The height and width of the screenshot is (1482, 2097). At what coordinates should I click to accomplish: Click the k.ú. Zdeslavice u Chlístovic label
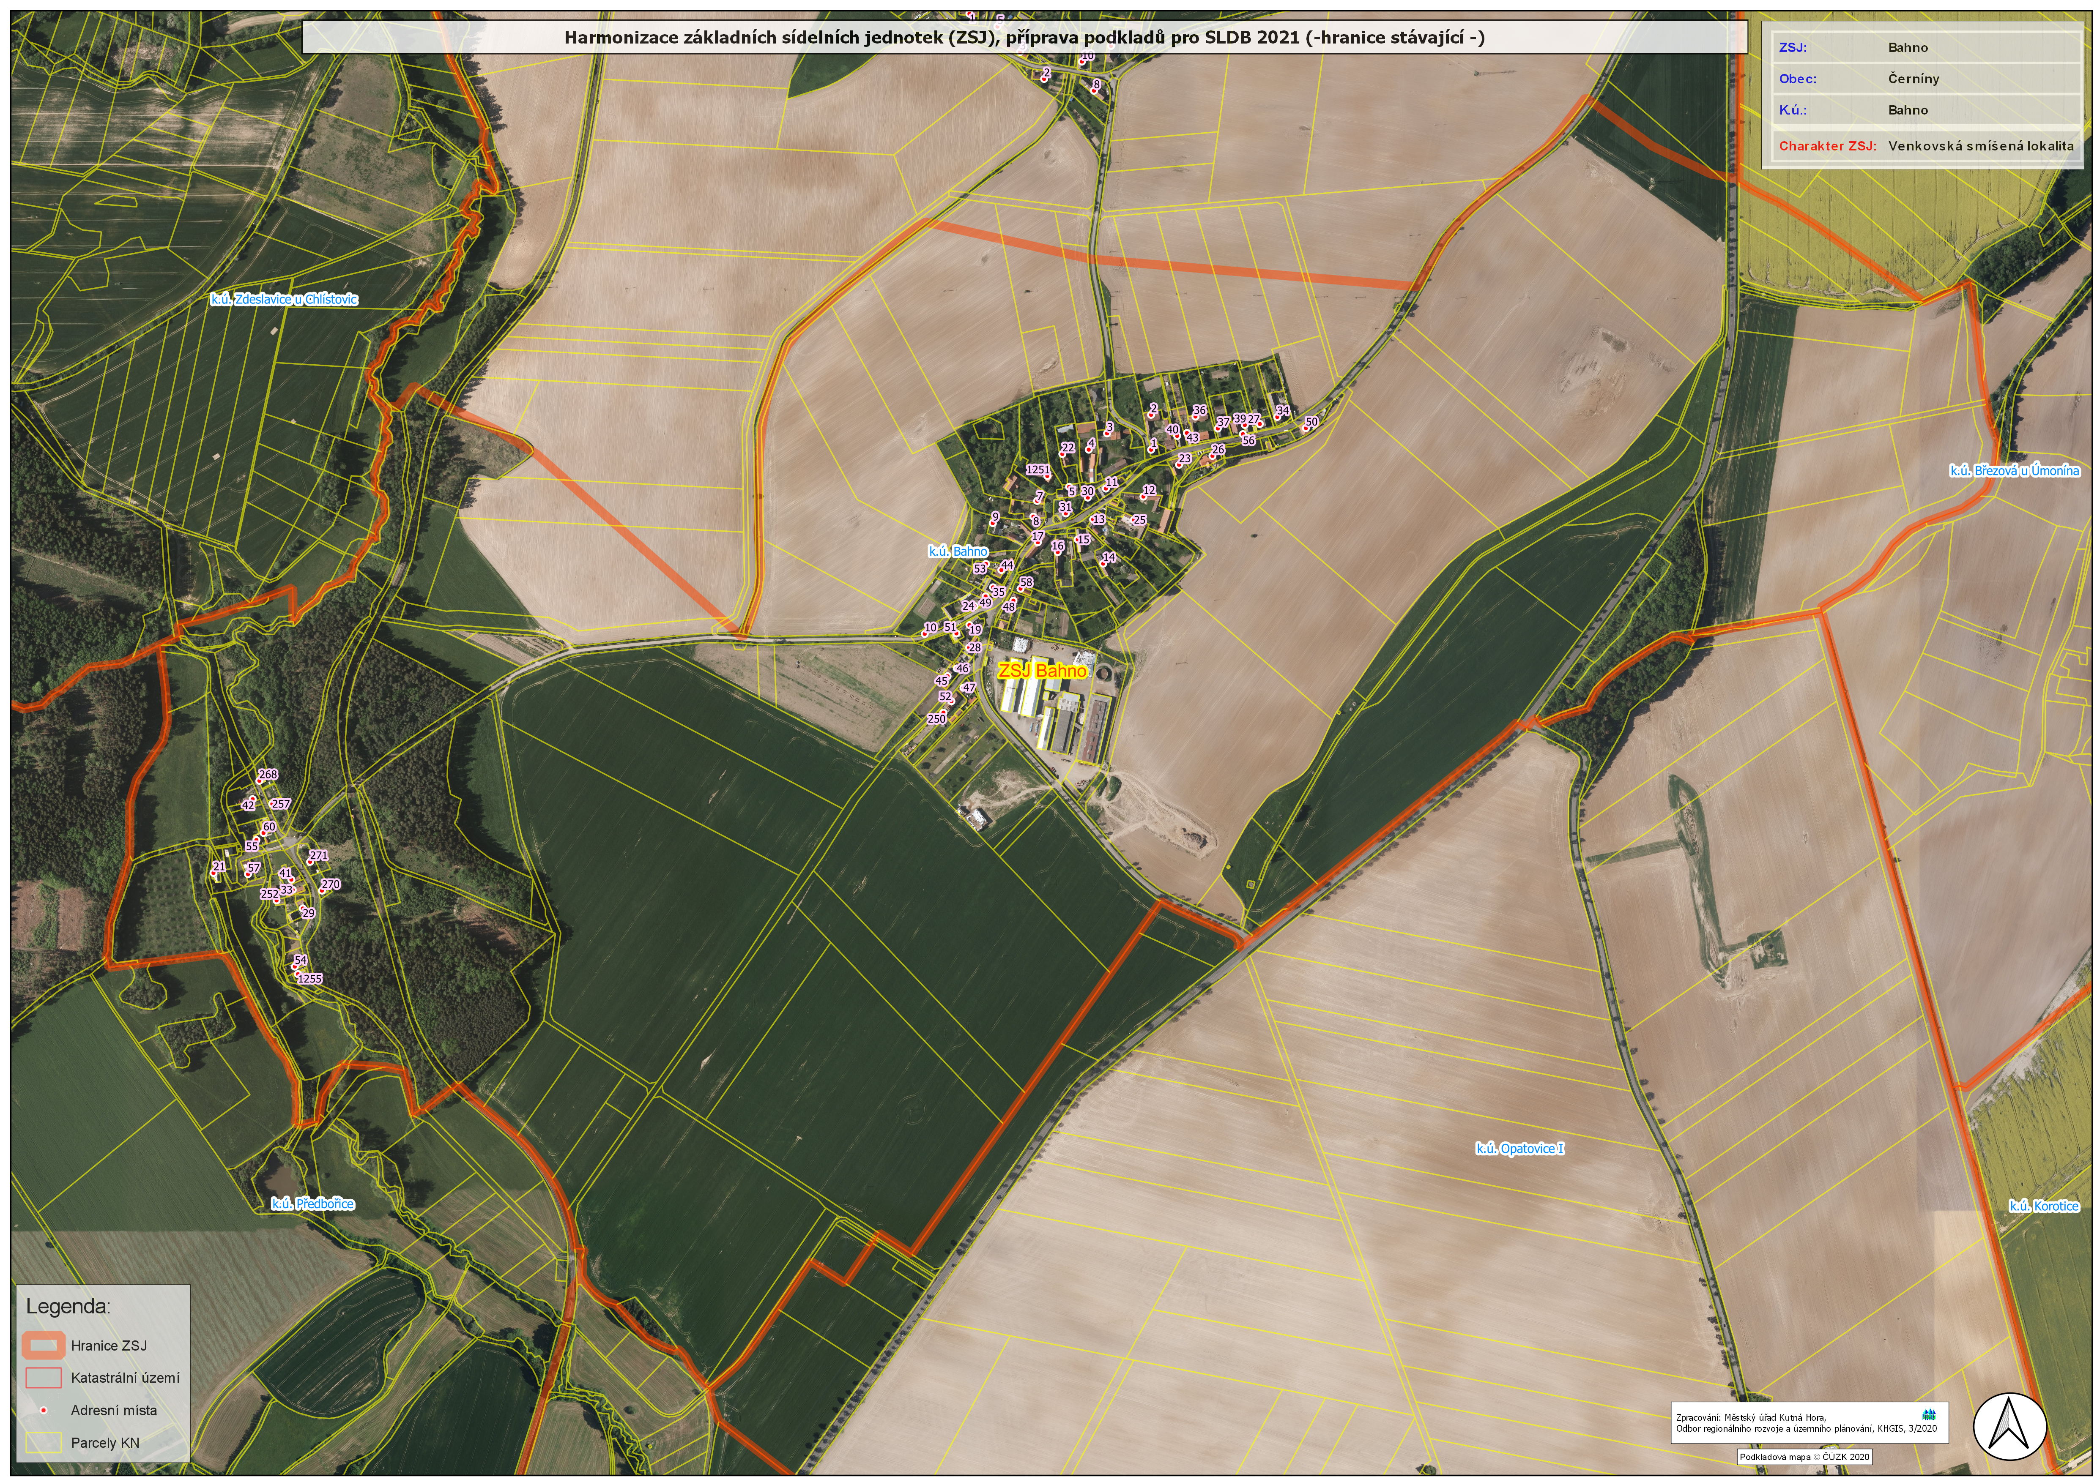[284, 300]
